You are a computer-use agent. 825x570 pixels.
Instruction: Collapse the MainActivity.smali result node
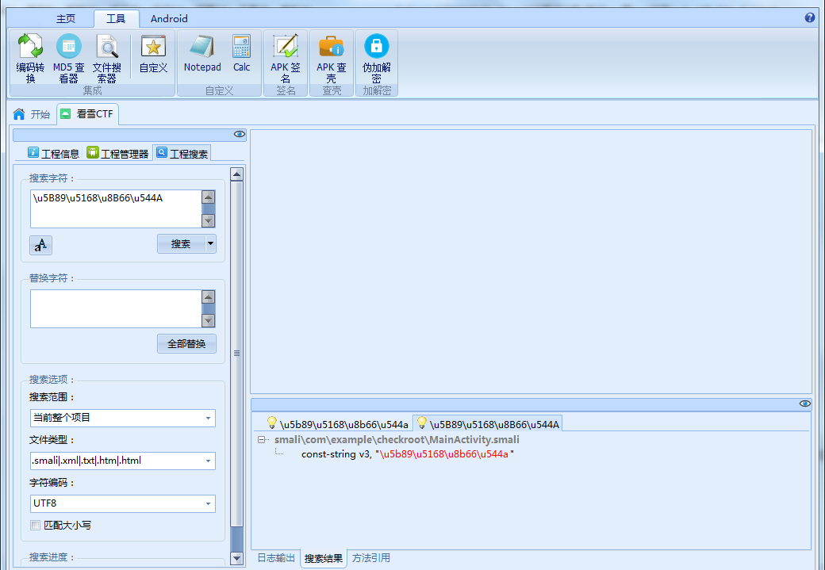click(x=262, y=440)
